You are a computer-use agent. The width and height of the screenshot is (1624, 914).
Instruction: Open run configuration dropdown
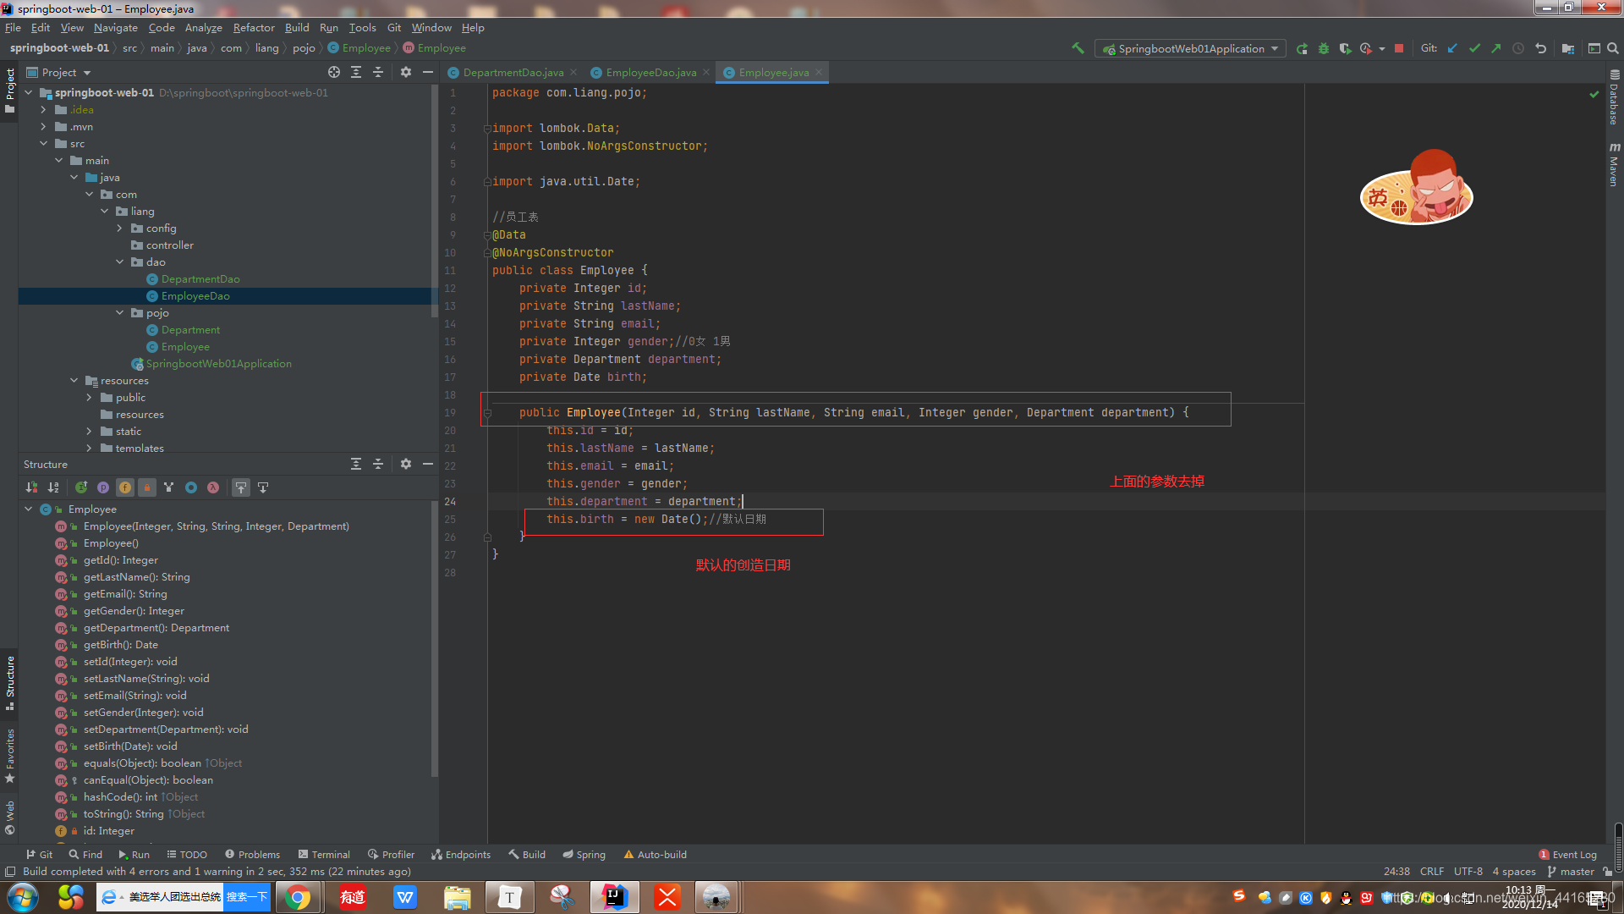[1191, 48]
